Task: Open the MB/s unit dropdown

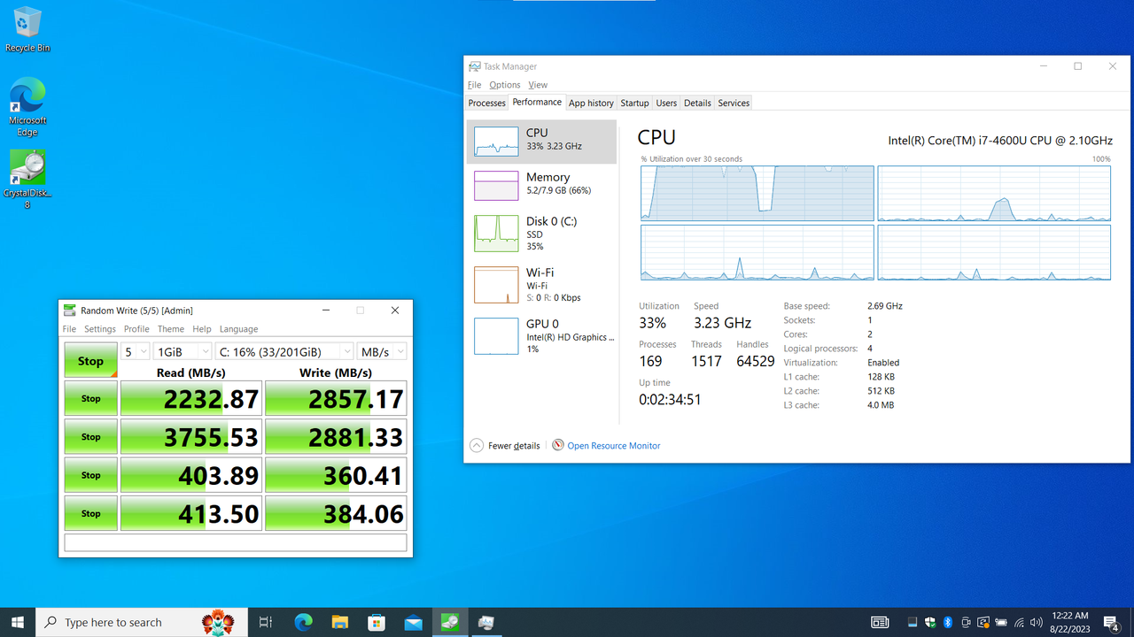Action: pyautogui.click(x=381, y=351)
